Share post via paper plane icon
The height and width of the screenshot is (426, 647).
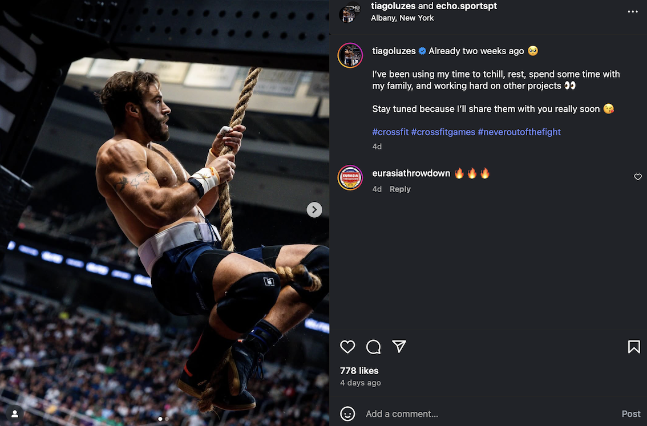coord(399,347)
